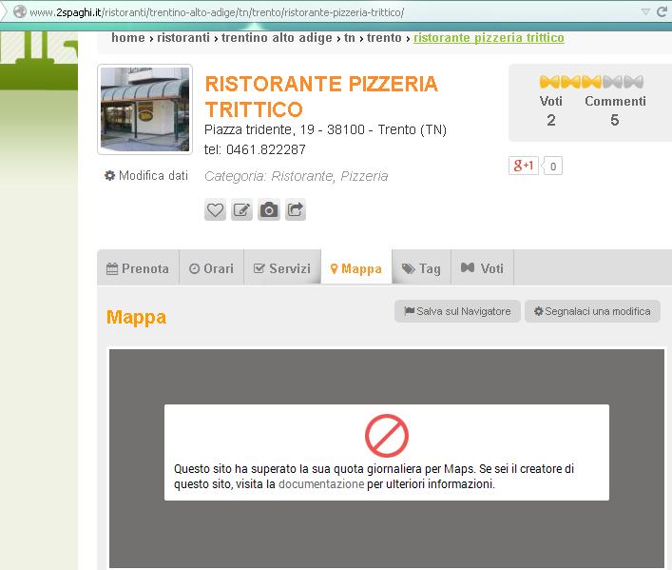Click the pasta bow rating icons
This screenshot has height=570, width=672.
[x=591, y=82]
